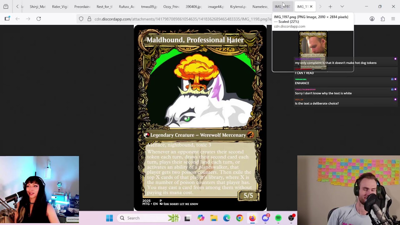Launch Copilot from taskbar
Image resolution: width=400 pixels, height=225 pixels.
[x=201, y=218]
